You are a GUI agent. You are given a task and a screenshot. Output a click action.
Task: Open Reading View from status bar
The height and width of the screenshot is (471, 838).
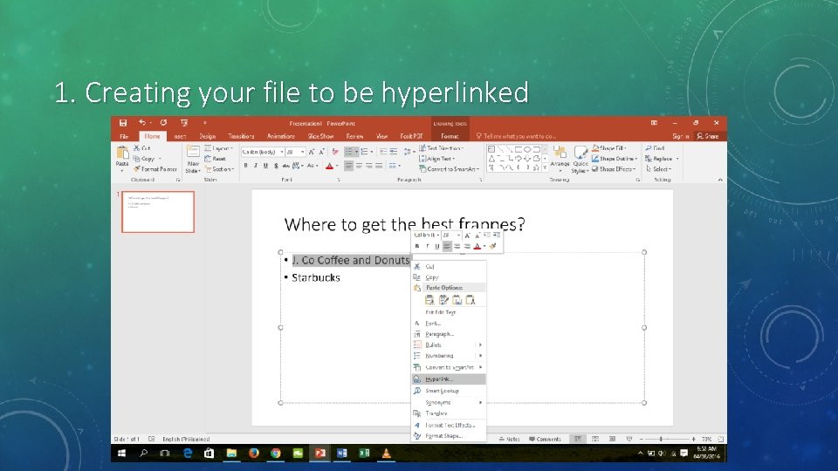pos(613,439)
